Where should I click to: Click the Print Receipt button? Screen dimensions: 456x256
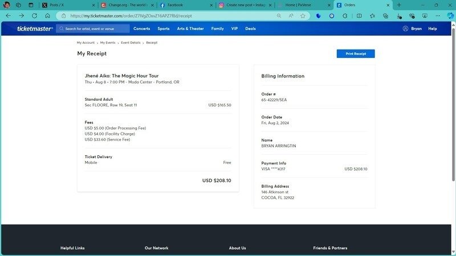[355, 53]
